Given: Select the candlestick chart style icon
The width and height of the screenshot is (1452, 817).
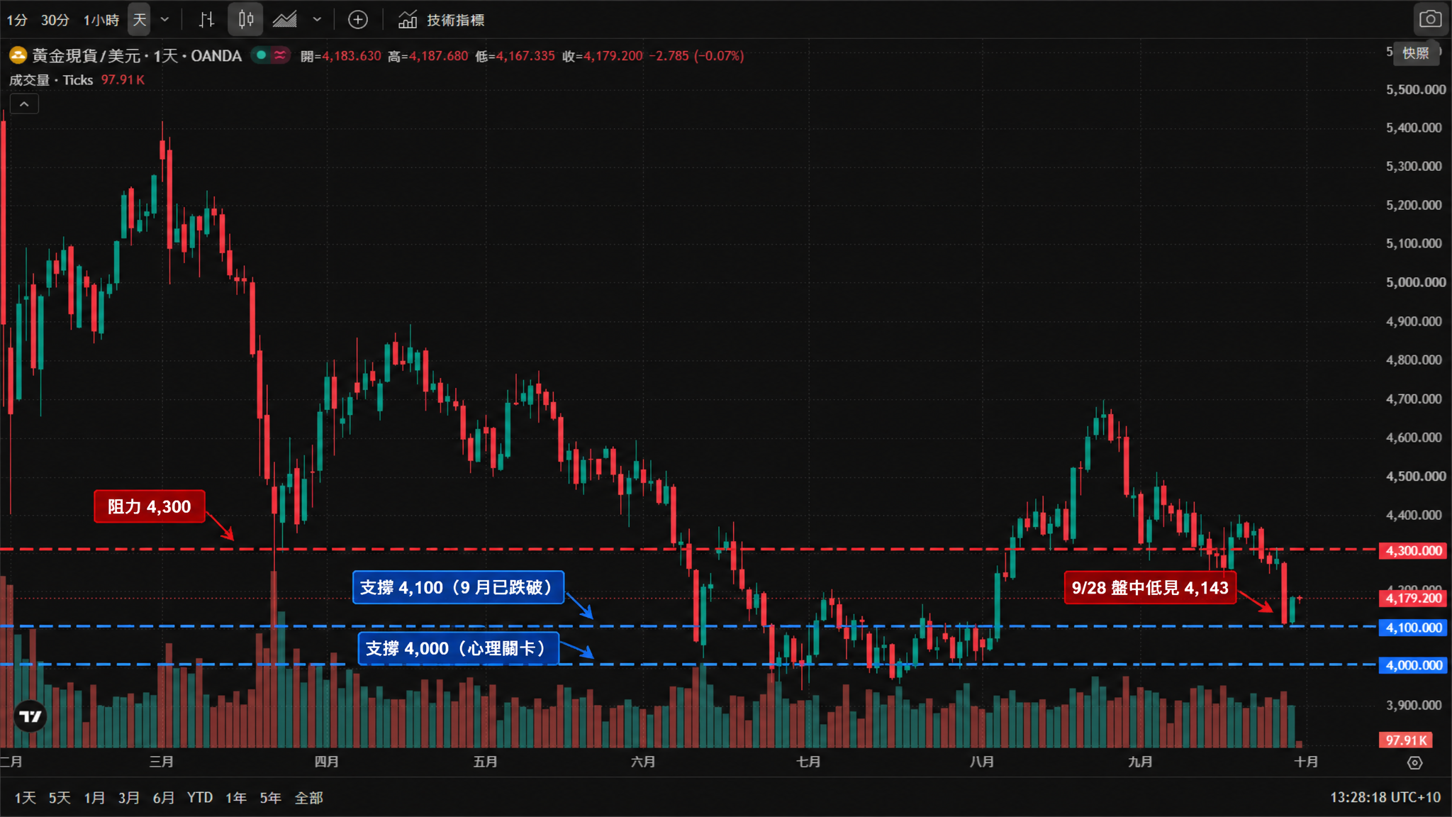Looking at the screenshot, I should pyautogui.click(x=245, y=20).
